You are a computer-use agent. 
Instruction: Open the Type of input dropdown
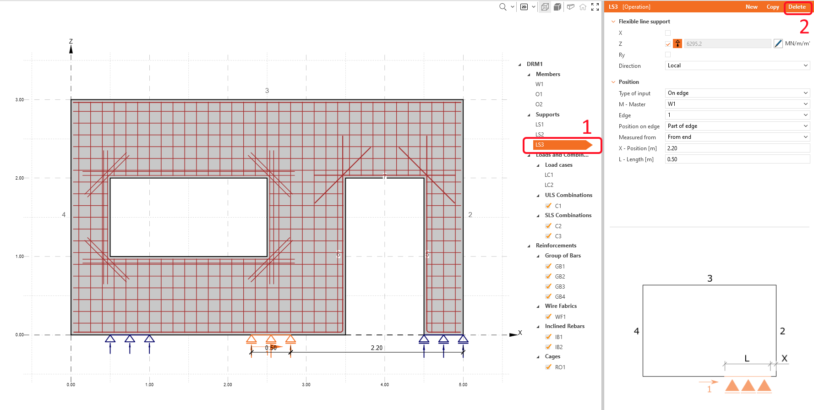[737, 93]
